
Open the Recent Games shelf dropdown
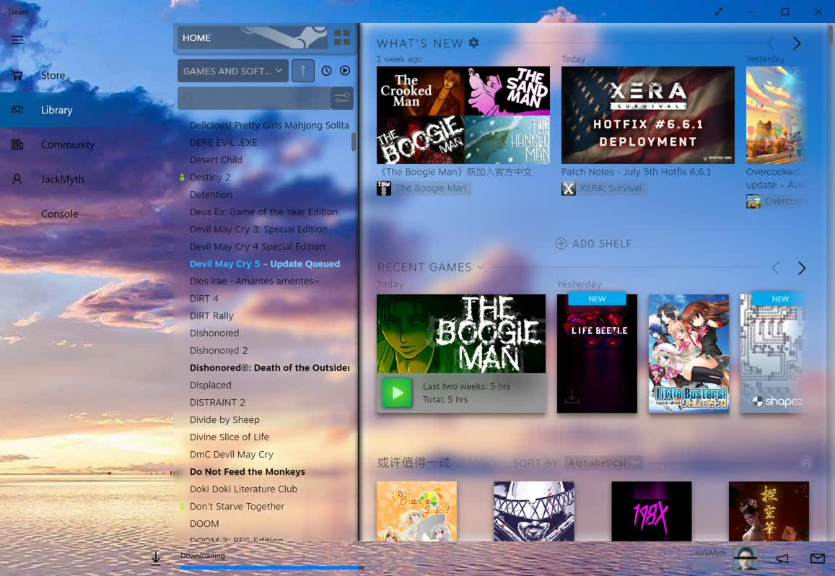point(481,267)
